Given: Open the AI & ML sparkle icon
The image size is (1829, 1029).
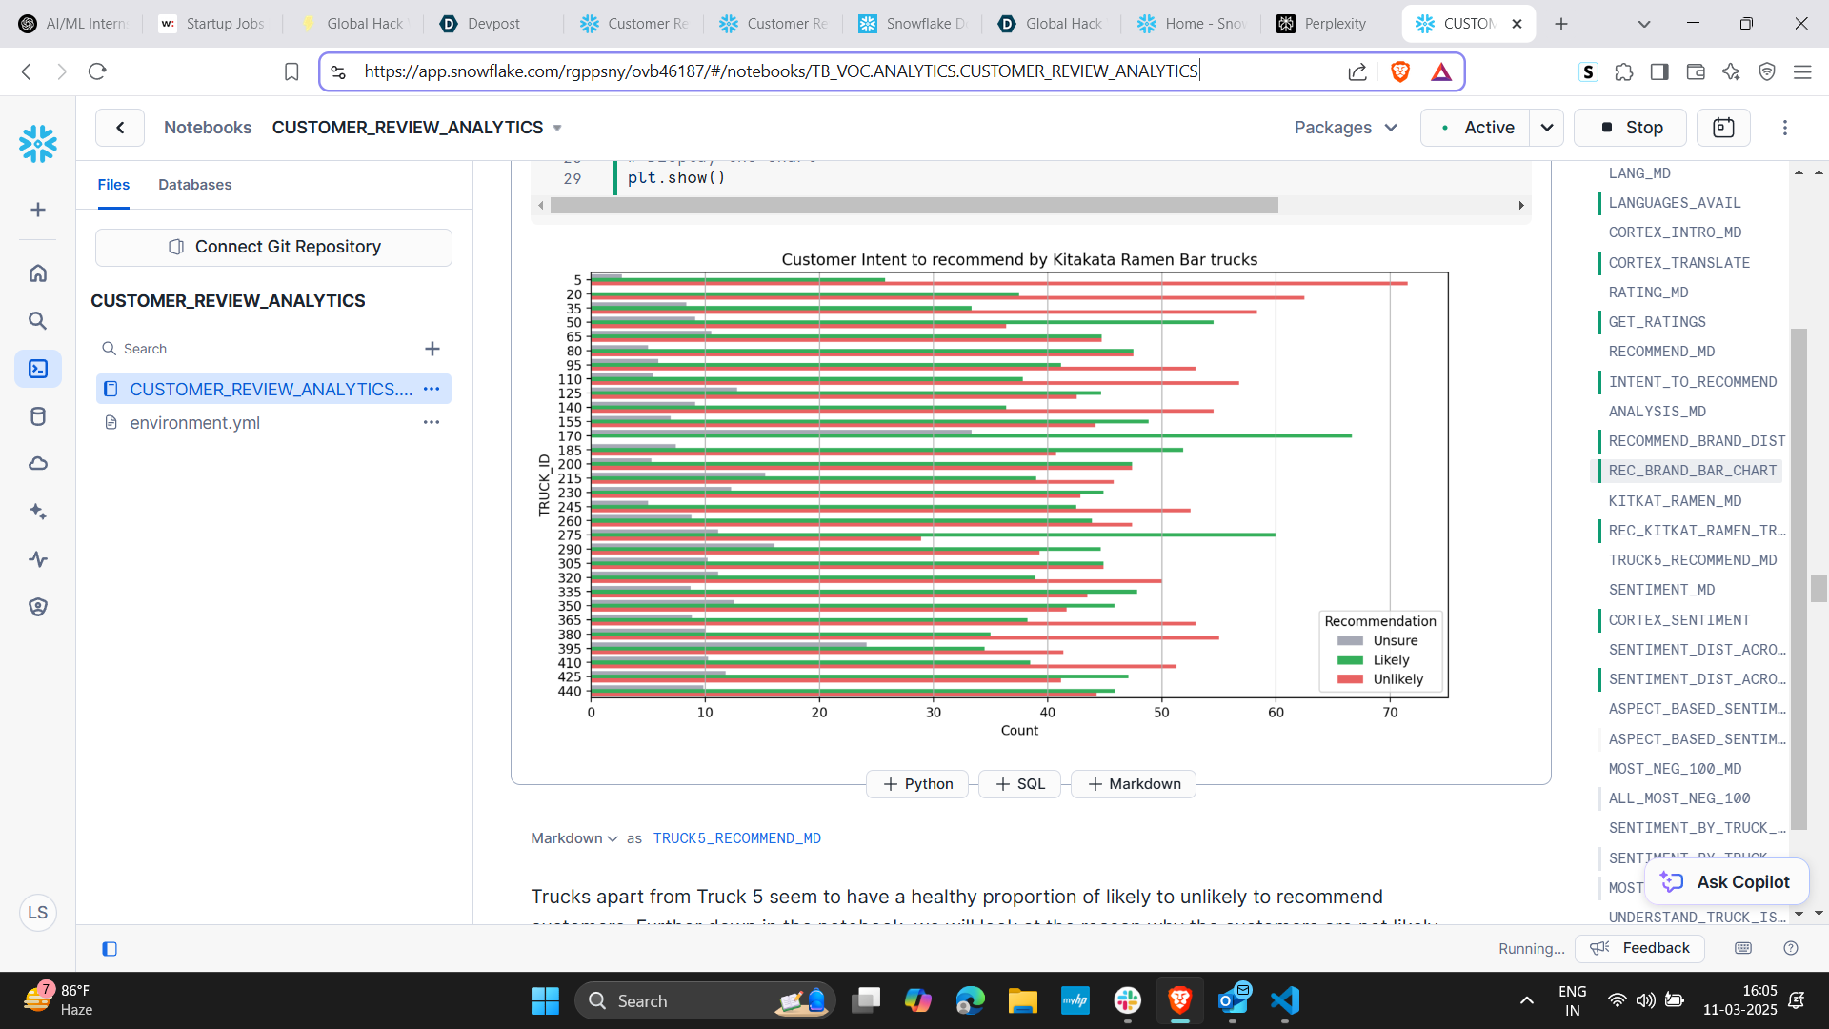Looking at the screenshot, I should [38, 512].
